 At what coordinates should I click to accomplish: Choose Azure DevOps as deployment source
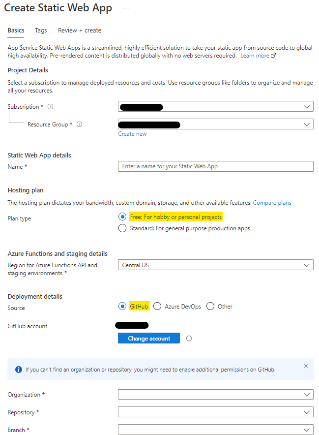pyautogui.click(x=157, y=306)
